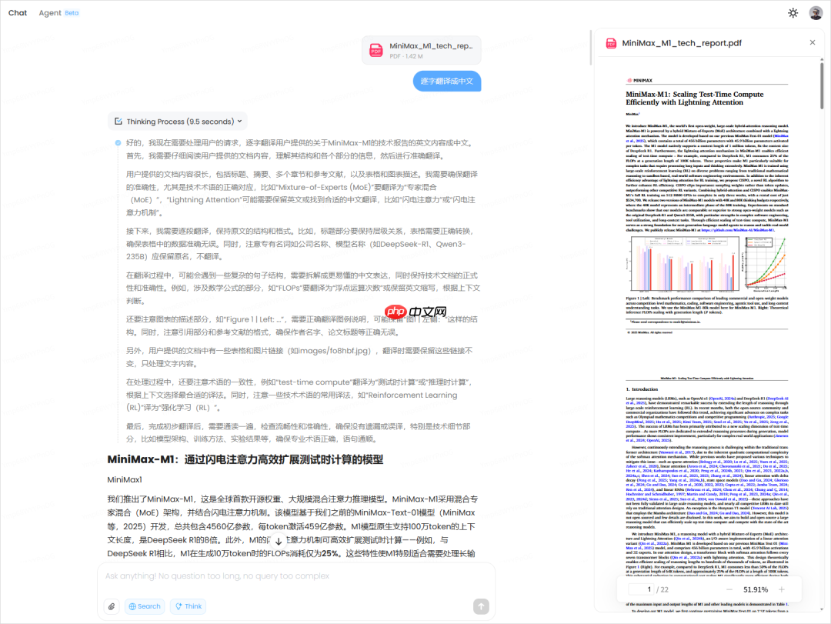Click the 逐字翻译成中文 message bubble
Screen dimensions: 831x624
[x=447, y=81]
